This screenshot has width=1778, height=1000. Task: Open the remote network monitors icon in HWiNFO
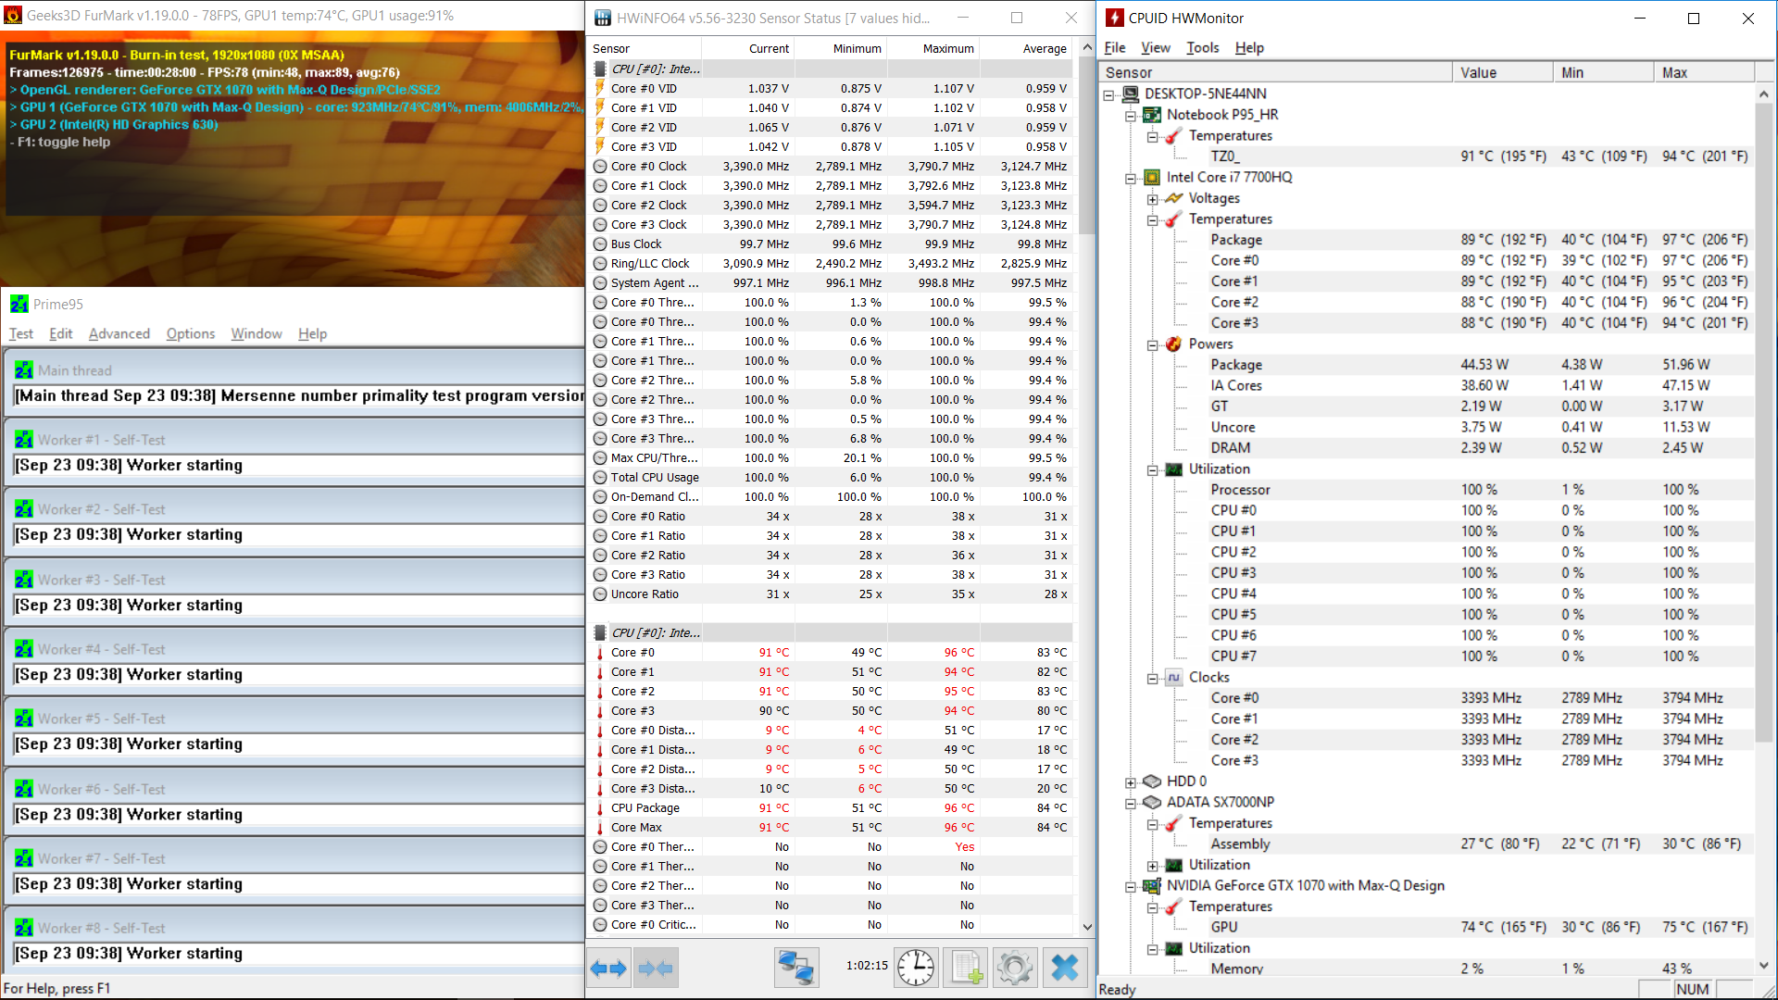[795, 969]
